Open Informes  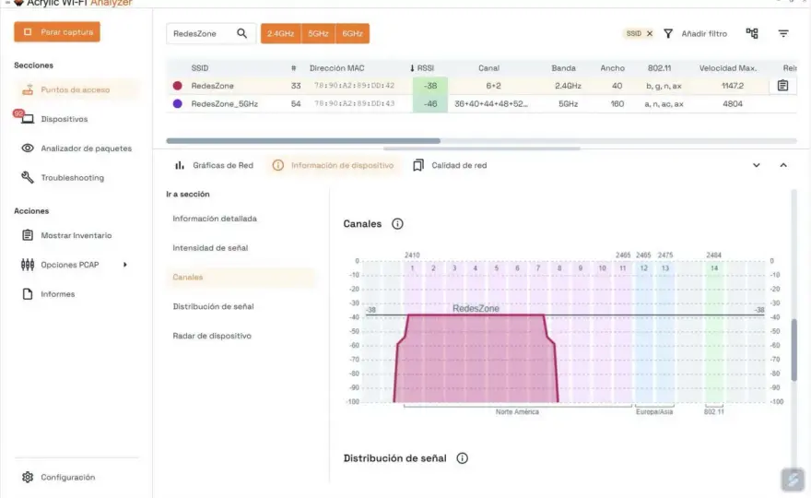[58, 294]
